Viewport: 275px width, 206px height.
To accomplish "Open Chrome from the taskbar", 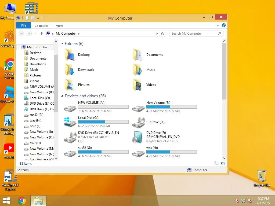I will pos(22,201).
